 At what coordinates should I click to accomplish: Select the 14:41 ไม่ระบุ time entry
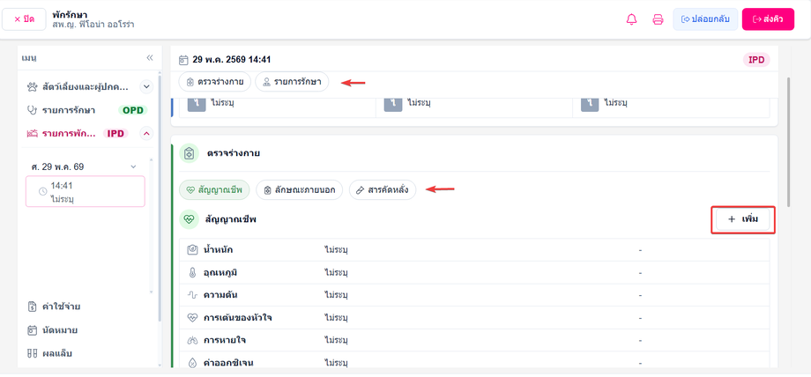pyautogui.click(x=86, y=191)
